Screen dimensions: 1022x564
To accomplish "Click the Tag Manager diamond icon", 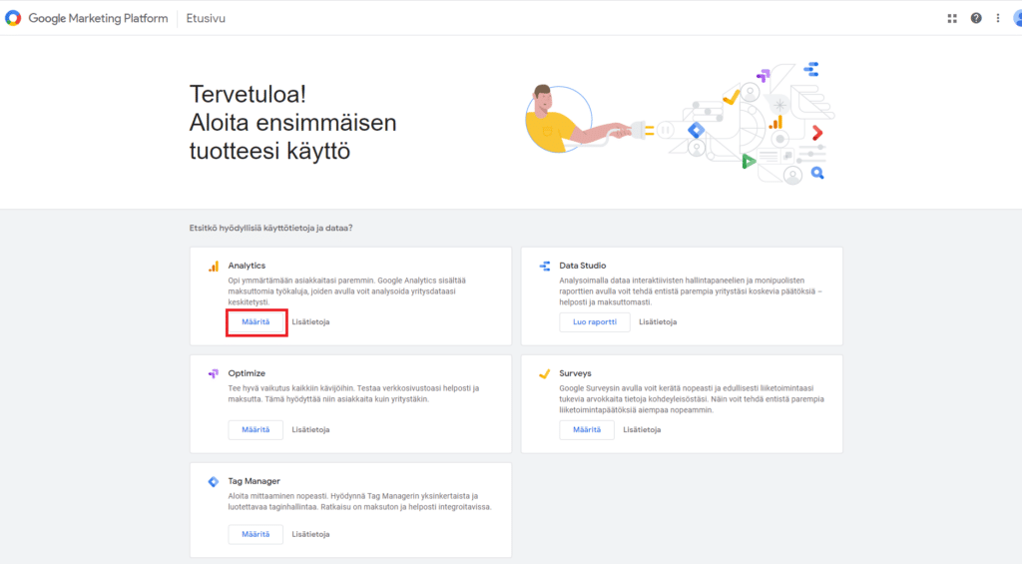I will click(214, 481).
